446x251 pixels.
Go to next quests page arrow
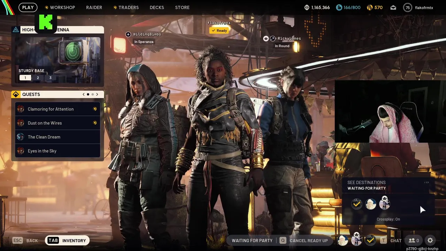tap(97, 94)
